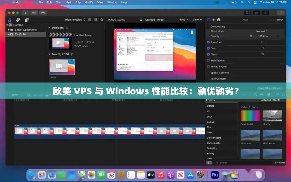
Task: Uncheck the Distort checkbox
Action: (208, 54)
